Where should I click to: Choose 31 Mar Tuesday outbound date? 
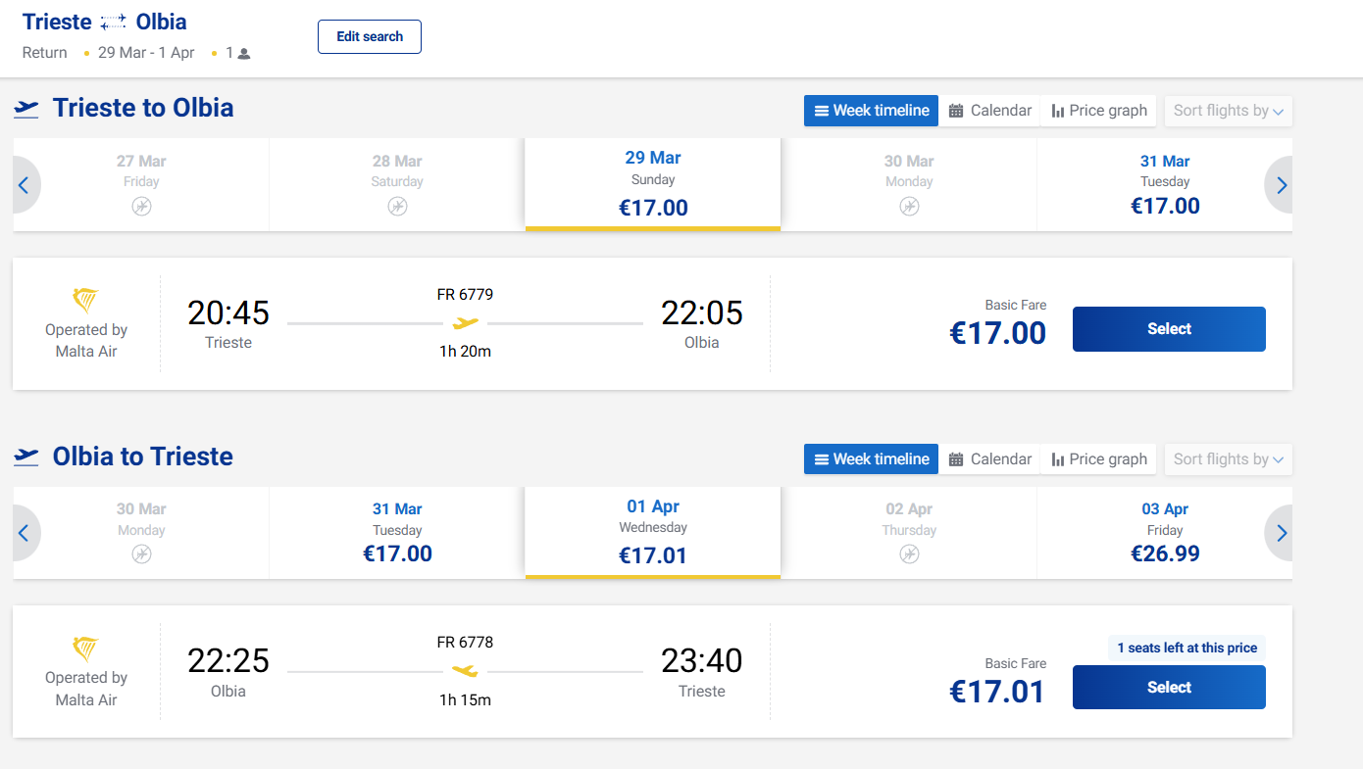click(1164, 185)
